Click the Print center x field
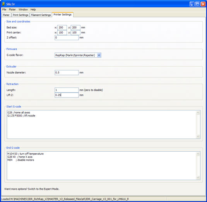This screenshot has width=207, height=202. (62, 33)
